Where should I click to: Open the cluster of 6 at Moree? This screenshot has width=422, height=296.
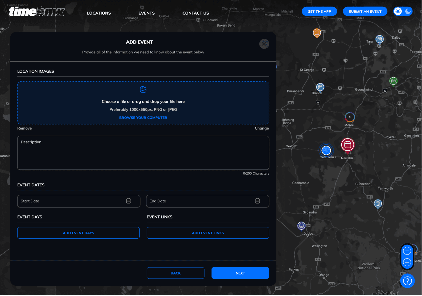click(x=350, y=117)
